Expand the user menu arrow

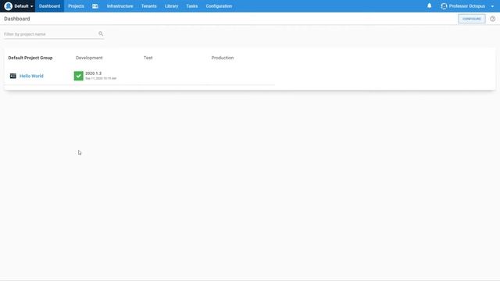click(x=492, y=6)
